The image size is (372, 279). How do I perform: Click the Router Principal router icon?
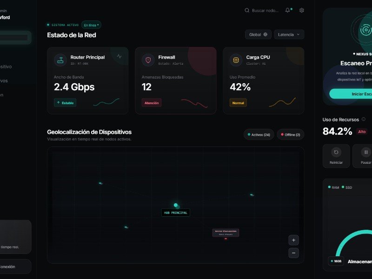click(x=60, y=60)
